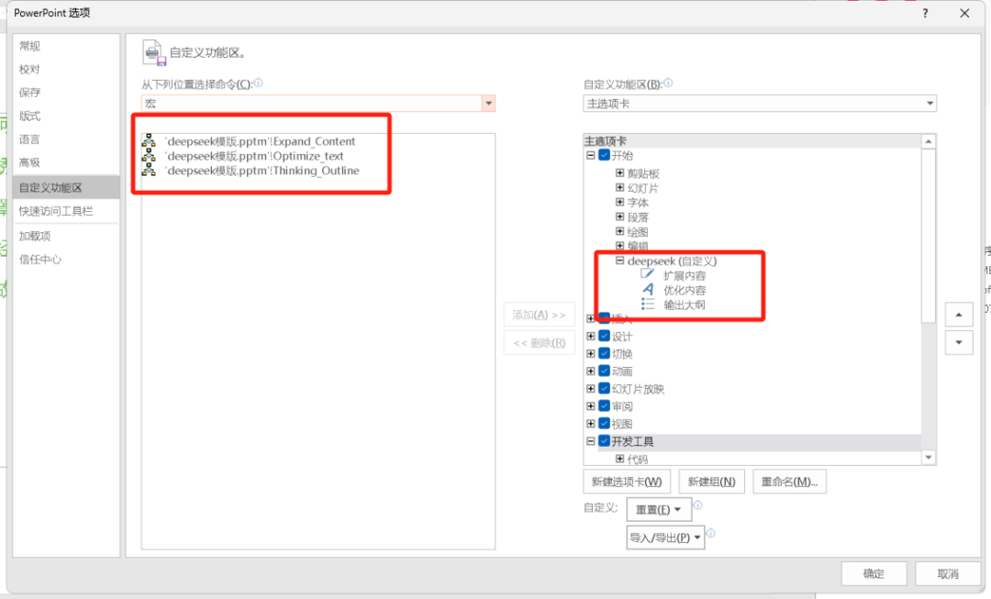Image resolution: width=991 pixels, height=599 pixels.
Task: Expand the 剪贴板 group
Action: pos(619,172)
